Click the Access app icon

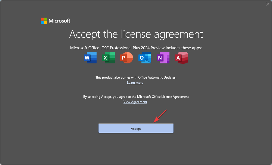(181, 58)
